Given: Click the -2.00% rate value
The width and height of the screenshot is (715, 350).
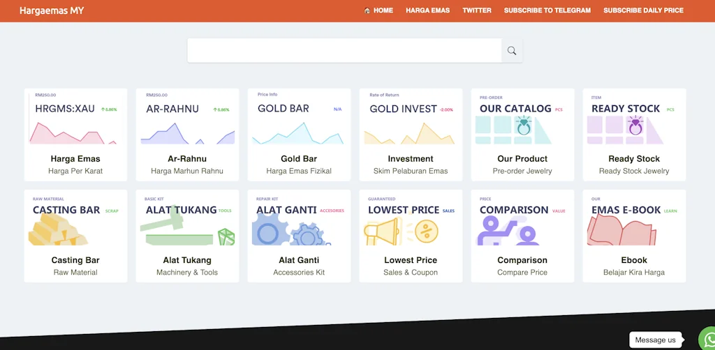Looking at the screenshot, I should (446, 109).
